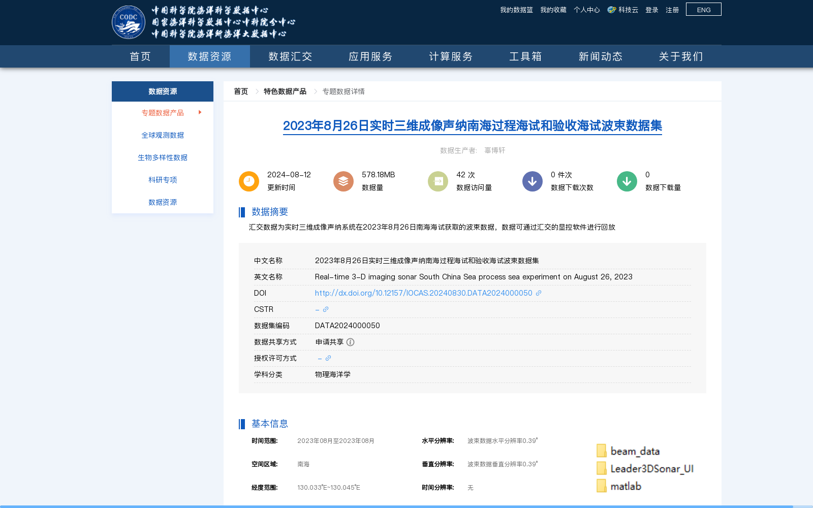The width and height of the screenshot is (813, 508).
Task: Click the info icon beside 申请共享
Action: (351, 342)
